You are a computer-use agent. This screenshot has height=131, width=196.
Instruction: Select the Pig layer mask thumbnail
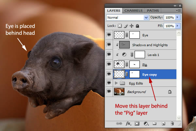pos(135,64)
